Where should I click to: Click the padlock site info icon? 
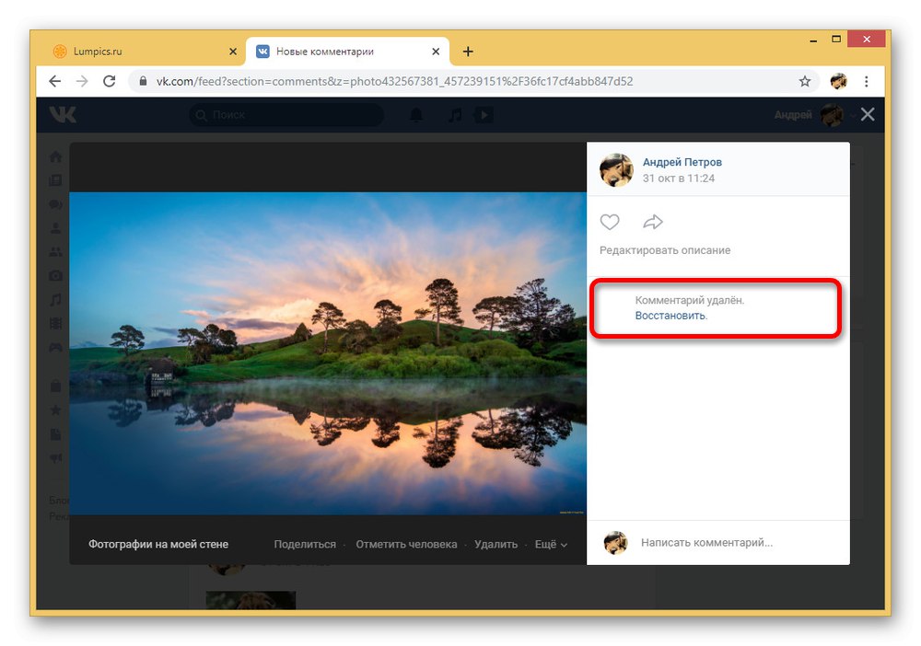[x=143, y=81]
